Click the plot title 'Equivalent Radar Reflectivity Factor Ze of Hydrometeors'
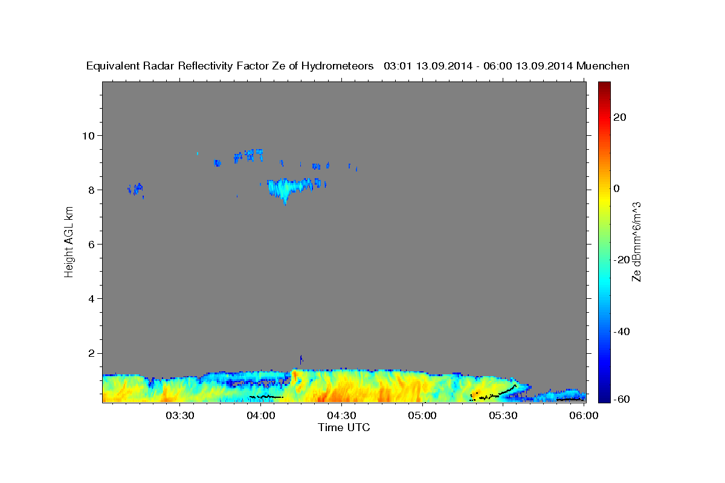 coord(230,66)
